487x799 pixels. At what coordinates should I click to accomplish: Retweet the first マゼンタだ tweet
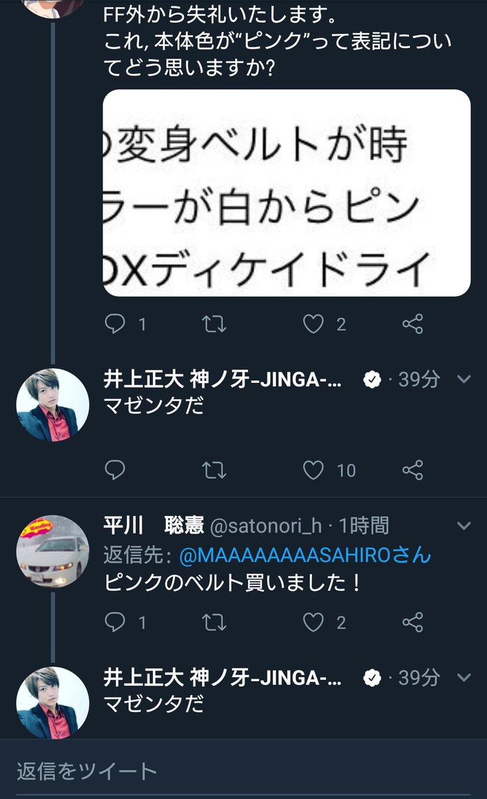[x=214, y=471]
